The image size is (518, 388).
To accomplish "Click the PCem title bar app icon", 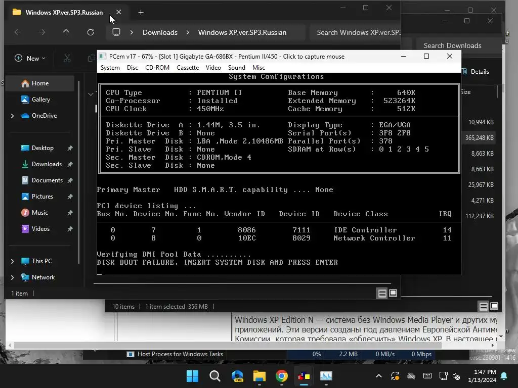I will (103, 57).
